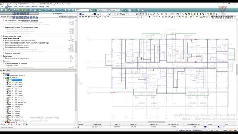Click the Space Name column header
This screenshot has width=238, height=134.
(97, 124)
